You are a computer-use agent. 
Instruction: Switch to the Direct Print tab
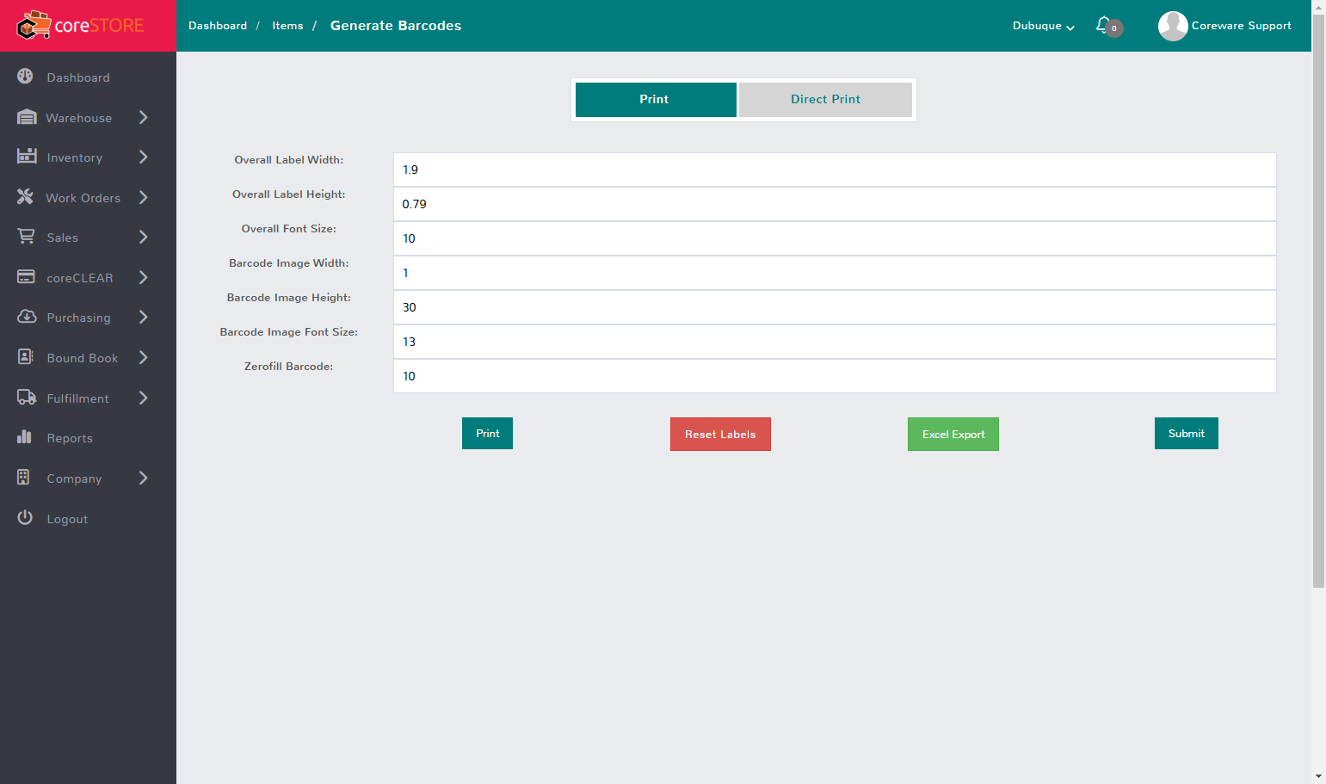click(825, 99)
